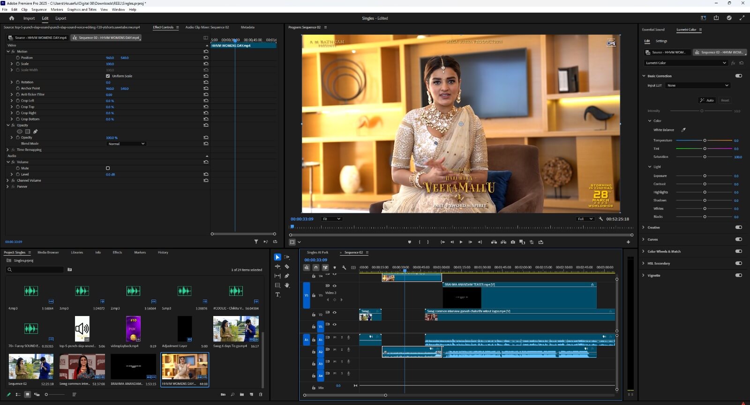Select the Razor tool in the tools panel
This screenshot has width=750, height=405.
(x=287, y=266)
